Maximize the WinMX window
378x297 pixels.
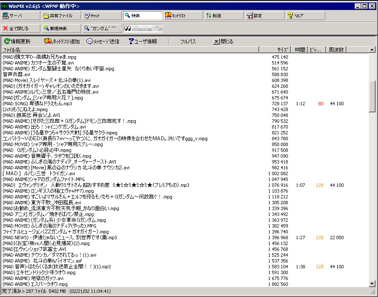point(365,6)
